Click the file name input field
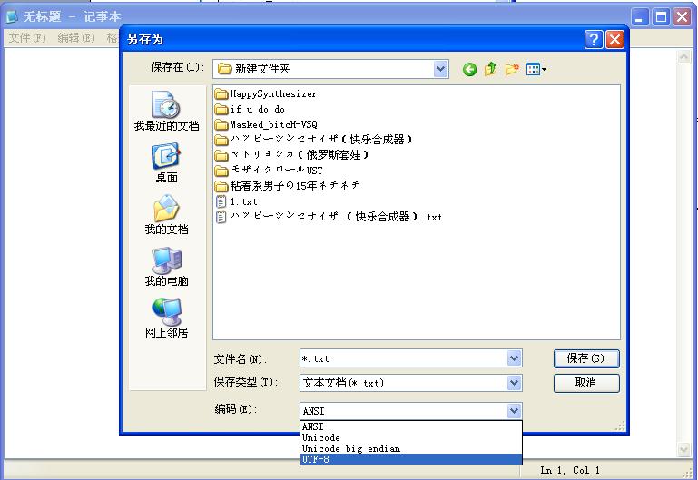This screenshot has height=480, width=698. tap(403, 358)
